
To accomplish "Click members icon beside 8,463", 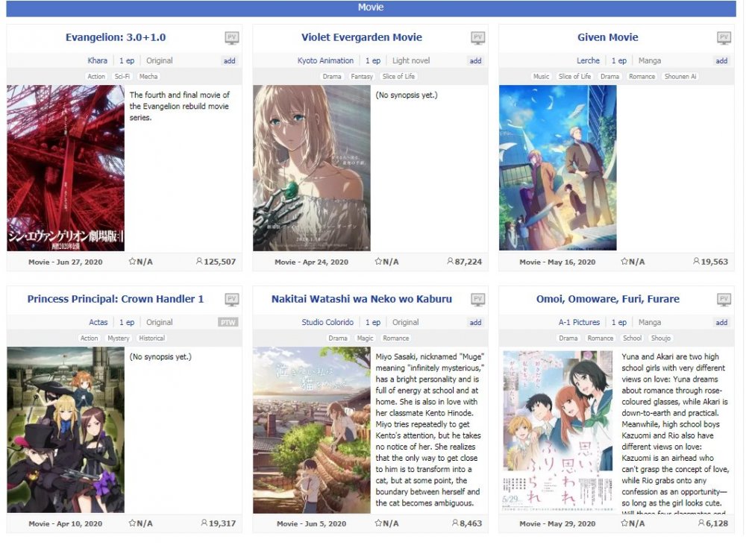I will [x=455, y=523].
